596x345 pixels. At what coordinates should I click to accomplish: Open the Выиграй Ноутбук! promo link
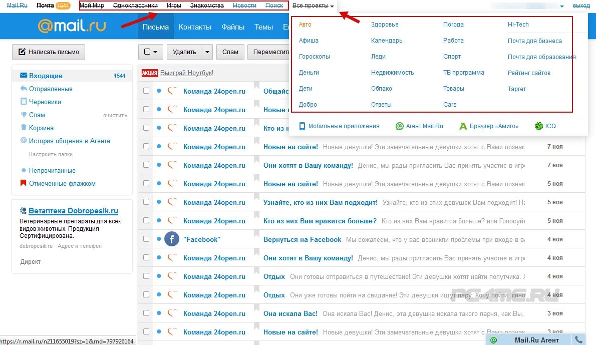187,73
